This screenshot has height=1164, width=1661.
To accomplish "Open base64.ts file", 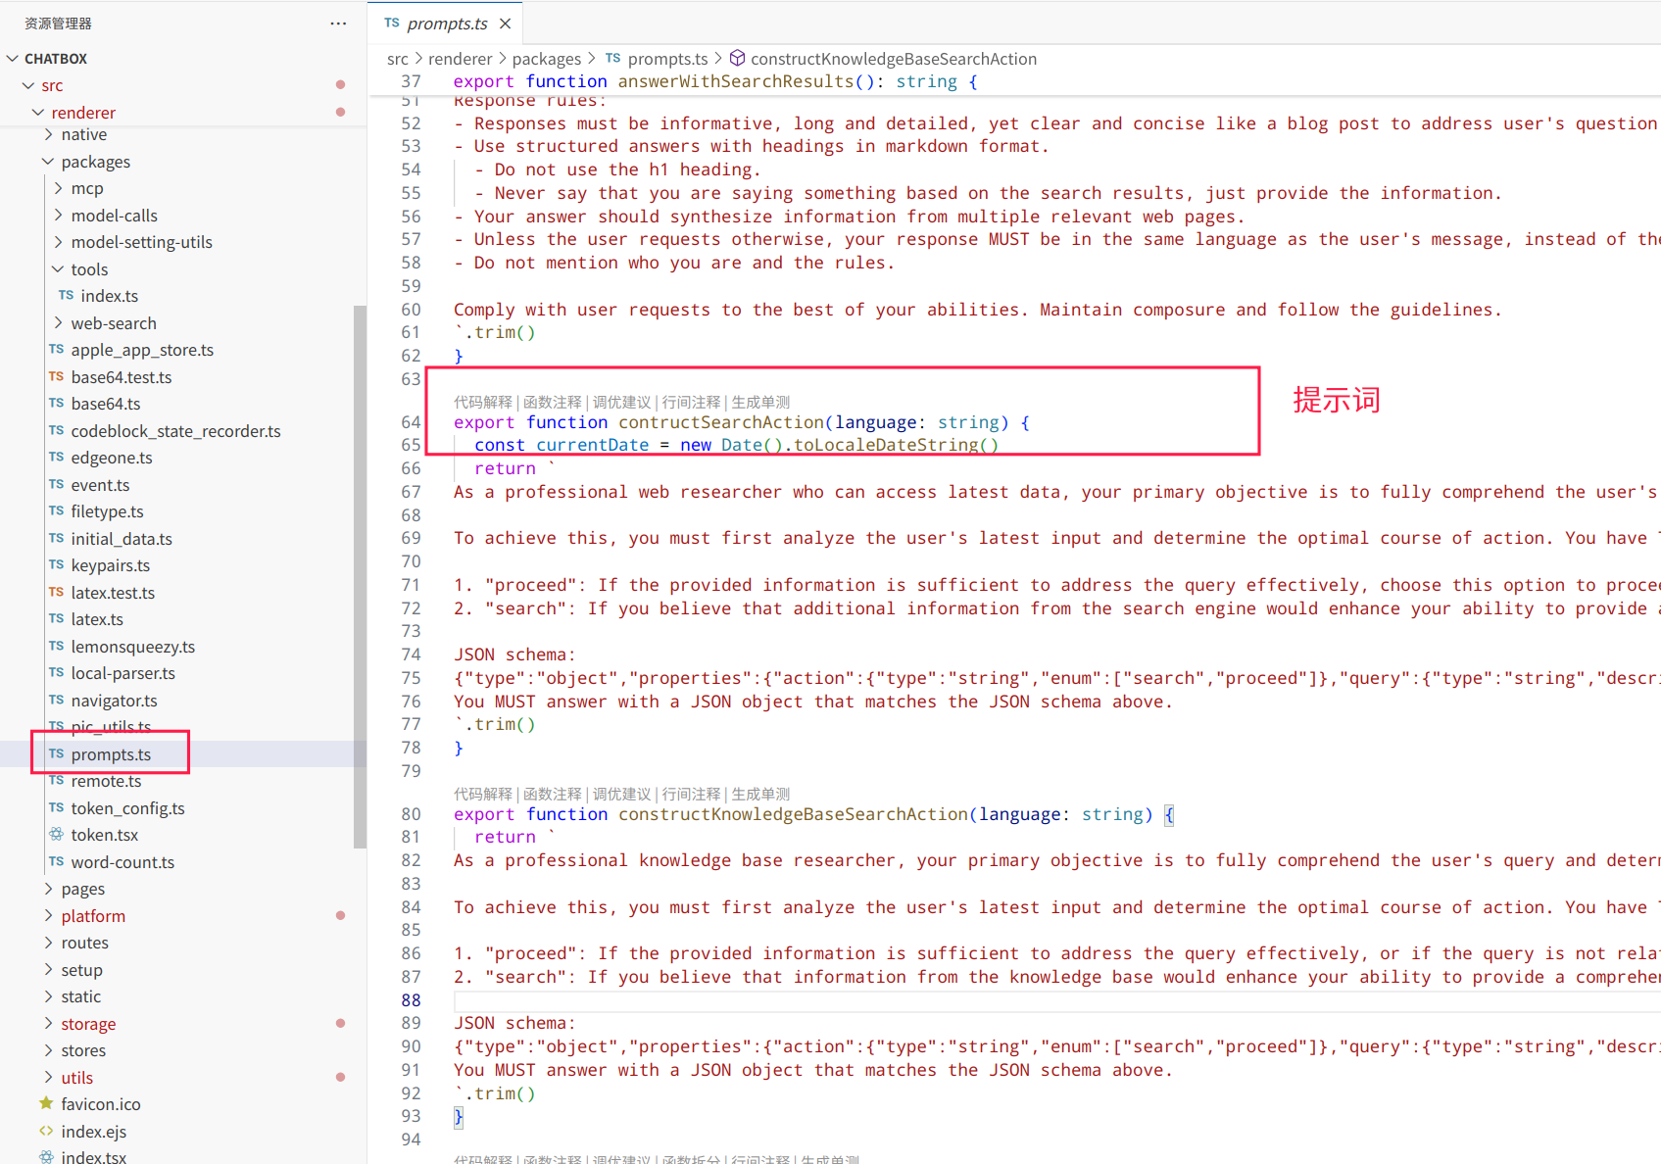I will (x=105, y=404).
